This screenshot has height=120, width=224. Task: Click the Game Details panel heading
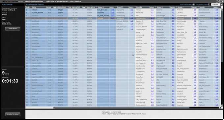pyautogui.click(x=7, y=5)
